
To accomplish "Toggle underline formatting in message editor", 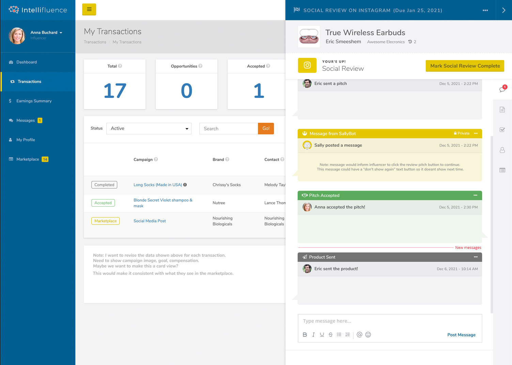I will (x=322, y=335).
